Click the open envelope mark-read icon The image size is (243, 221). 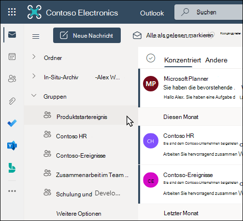coord(137,35)
